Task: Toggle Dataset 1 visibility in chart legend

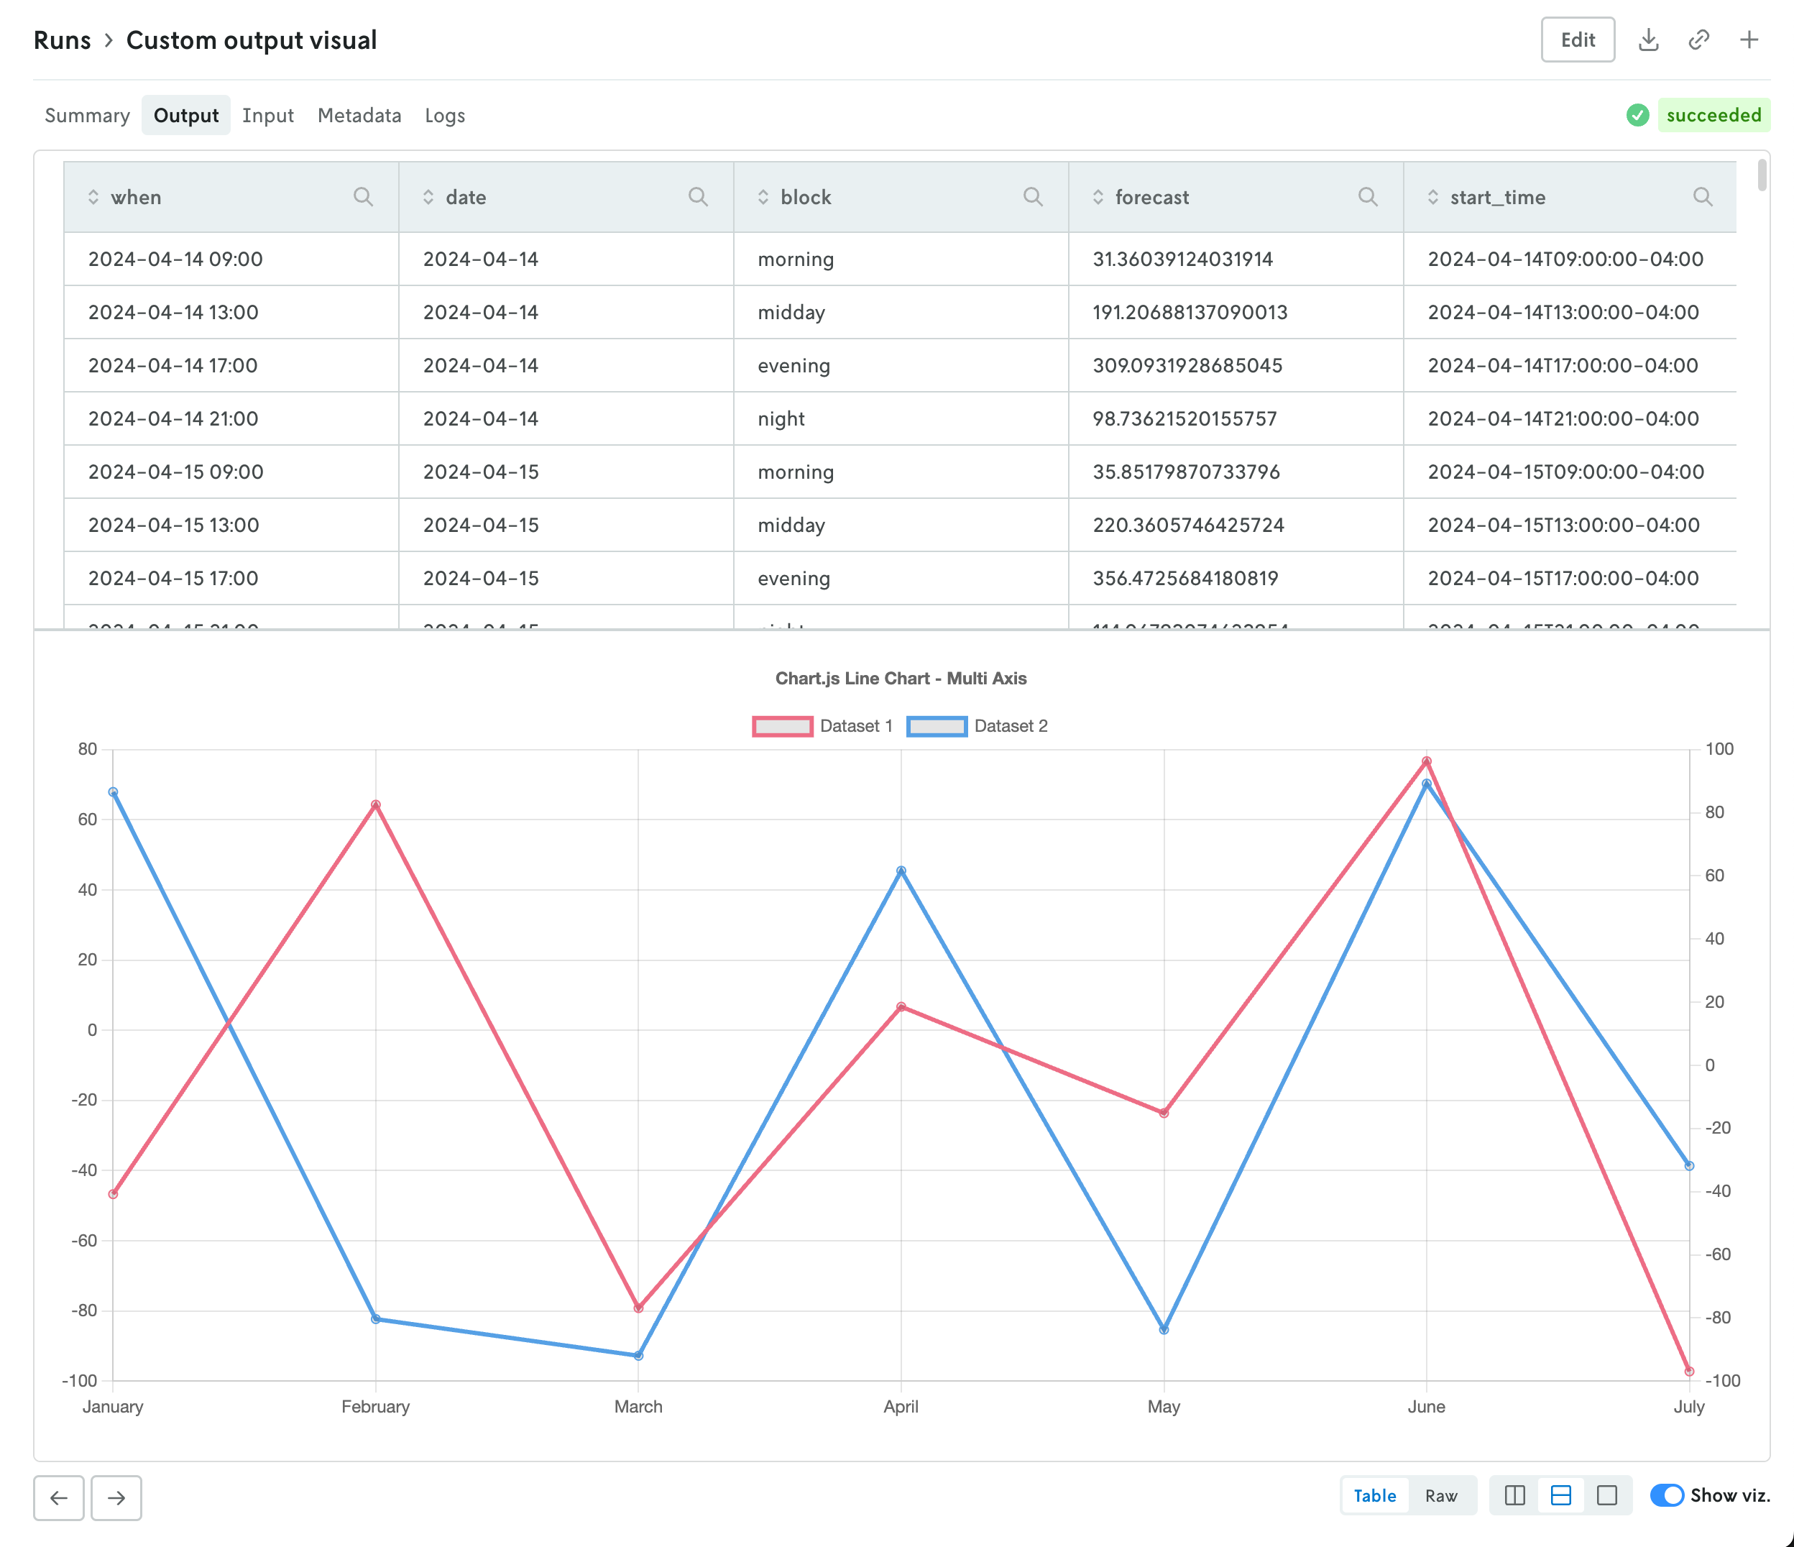Action: 822,726
